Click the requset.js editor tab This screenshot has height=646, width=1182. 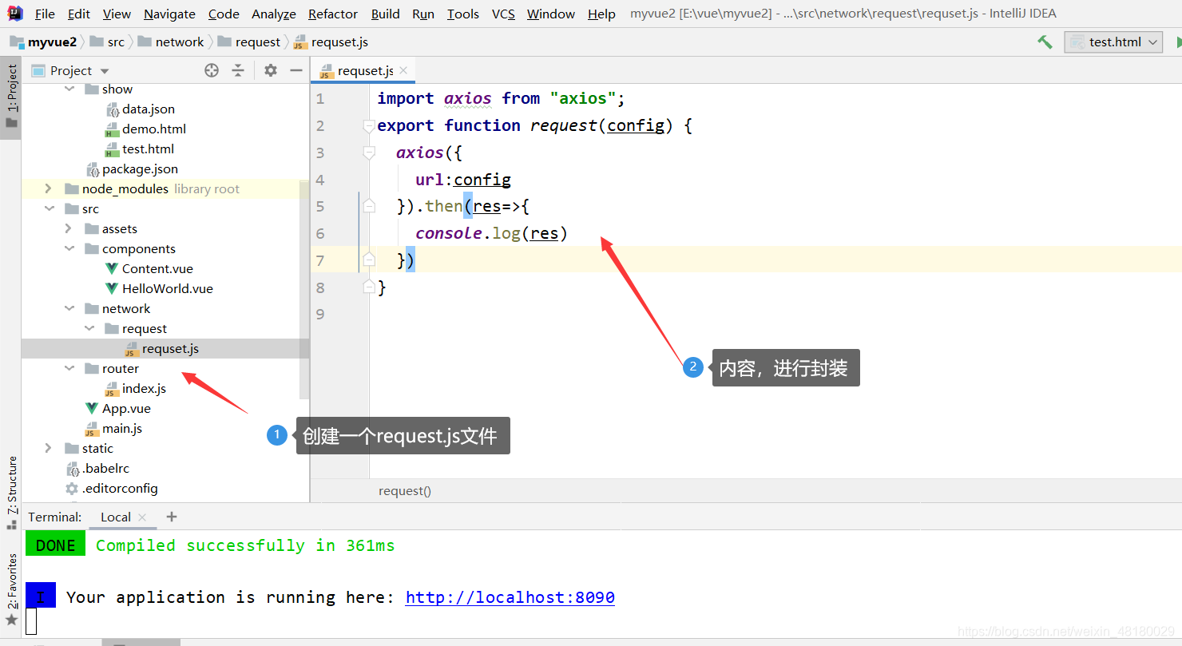coord(365,70)
